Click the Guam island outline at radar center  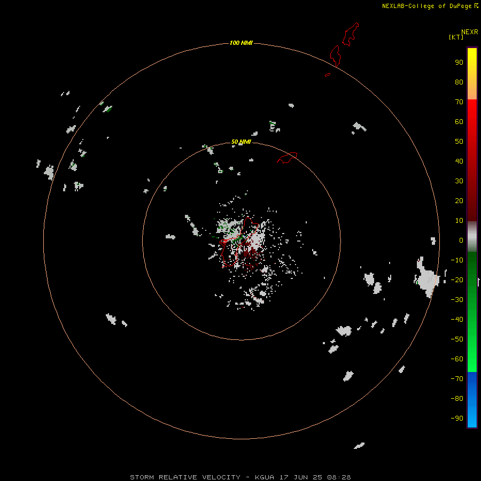(239, 242)
